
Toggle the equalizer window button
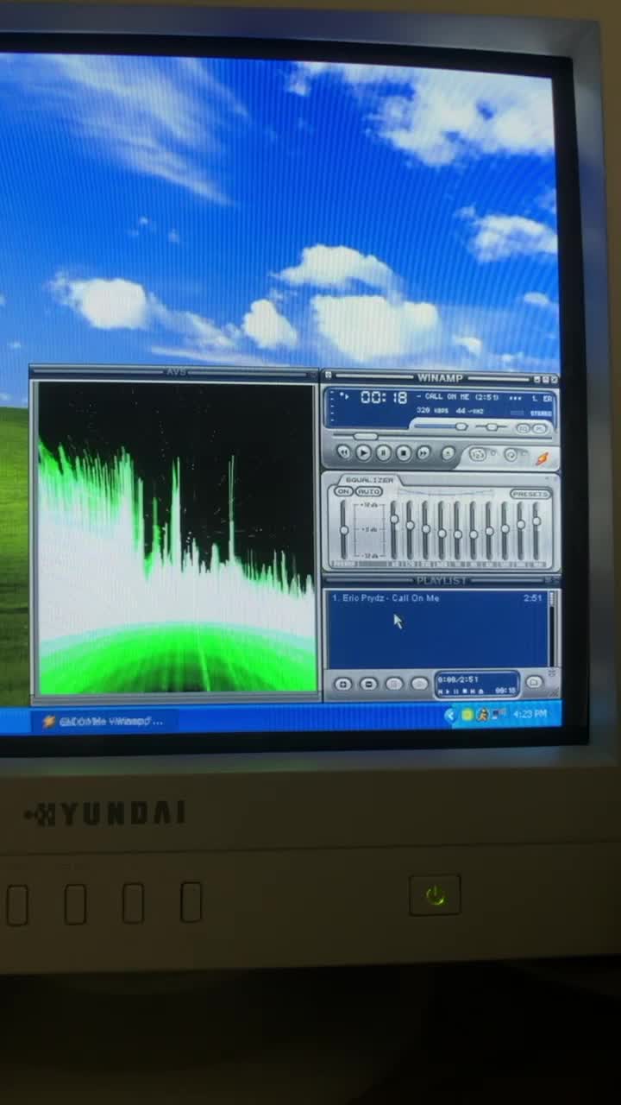pos(523,428)
